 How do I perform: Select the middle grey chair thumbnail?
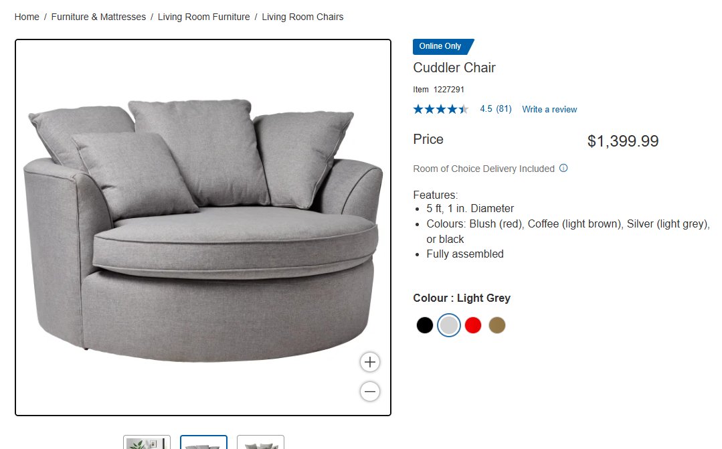click(x=203, y=442)
